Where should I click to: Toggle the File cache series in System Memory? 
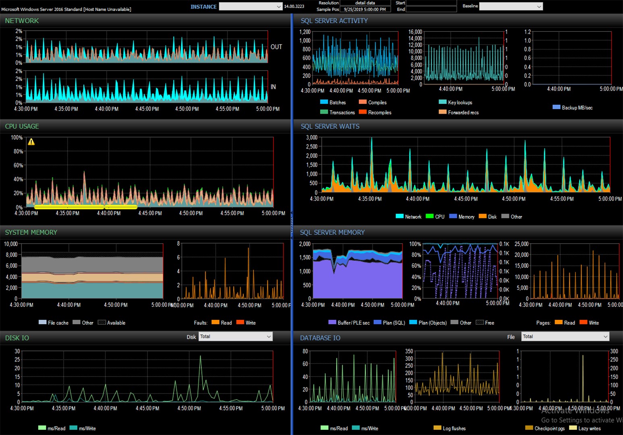[43, 322]
